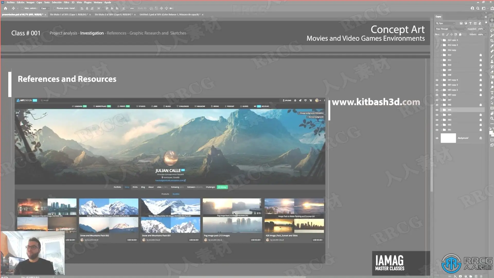Select the Blur tool
Viewport: 494px width, 278px height.
click(492, 82)
